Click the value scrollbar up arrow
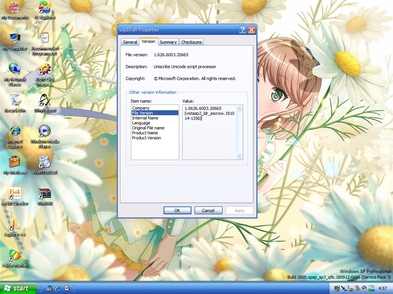393x294 pixels. click(x=239, y=108)
